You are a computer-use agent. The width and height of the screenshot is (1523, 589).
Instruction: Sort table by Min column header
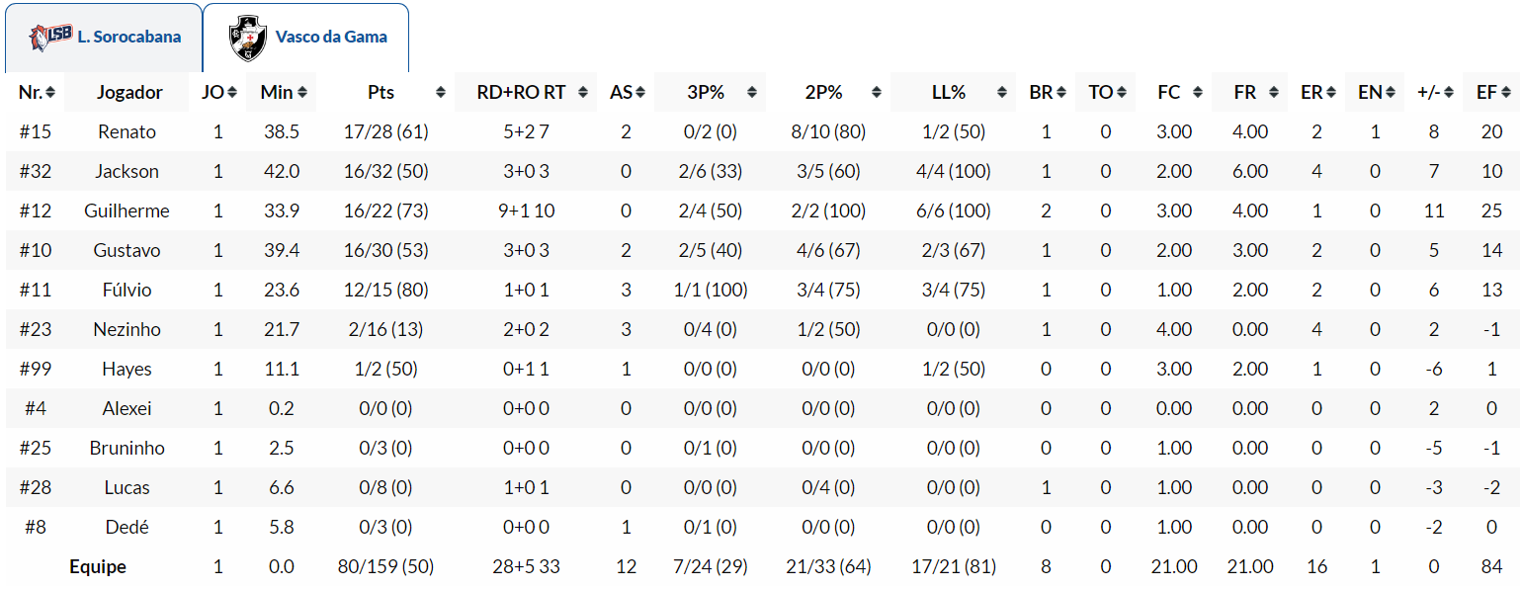click(x=278, y=93)
